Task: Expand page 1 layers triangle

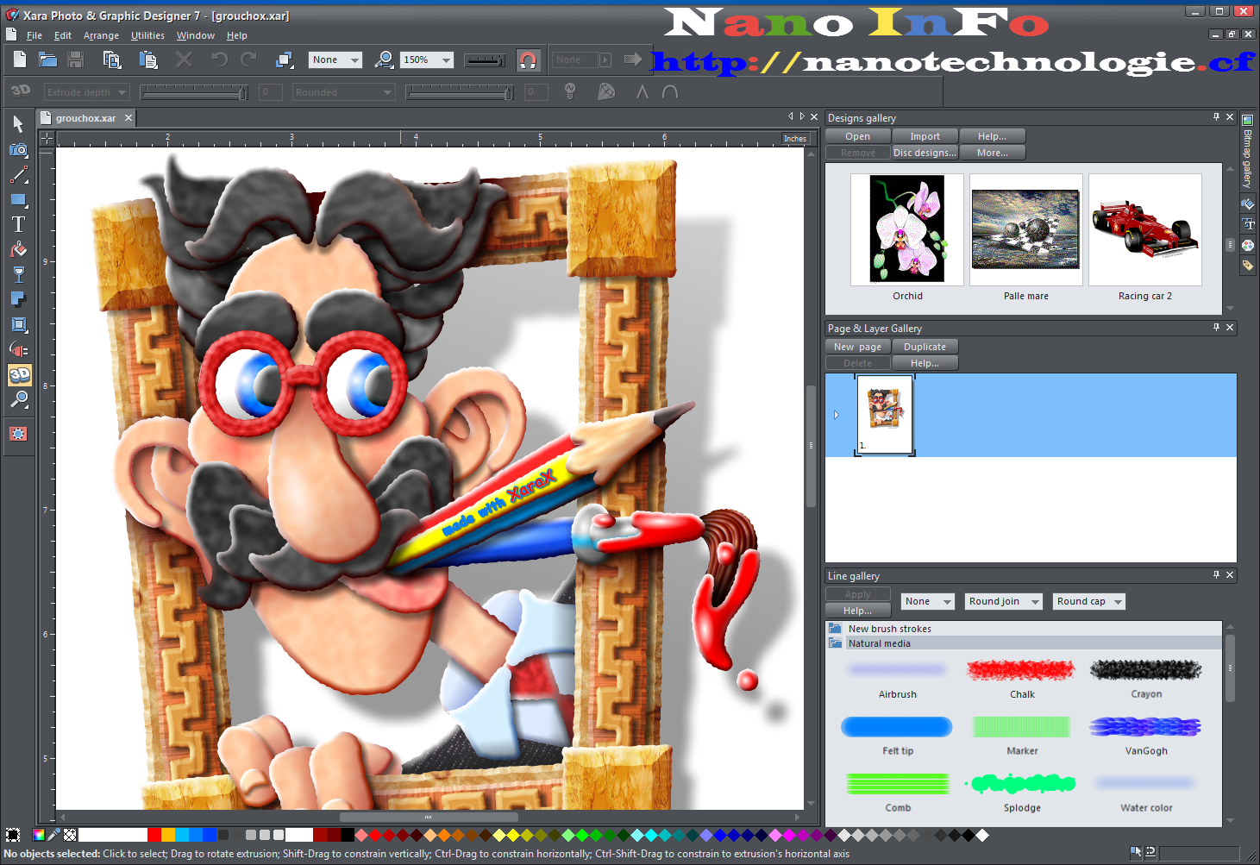Action: click(837, 415)
